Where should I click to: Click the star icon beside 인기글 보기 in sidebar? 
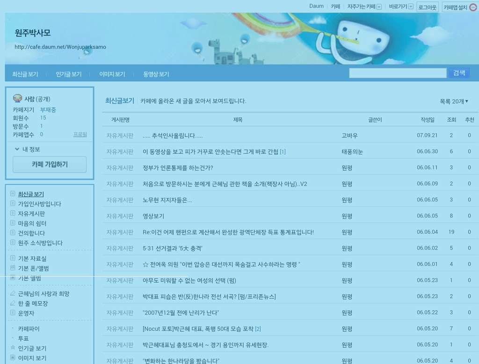tap(13, 348)
